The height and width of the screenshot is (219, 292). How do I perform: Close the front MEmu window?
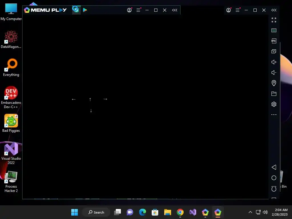[x=165, y=10]
